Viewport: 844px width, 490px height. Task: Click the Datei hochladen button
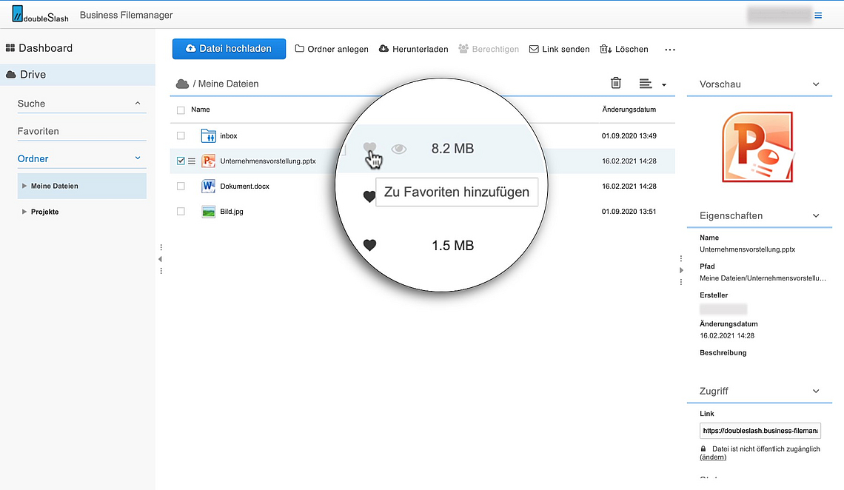click(229, 49)
